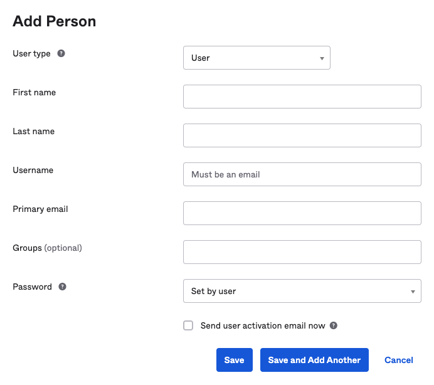Image resolution: width=434 pixels, height=385 pixels.
Task: Enable Send user activation email now checkbox
Action: [188, 325]
